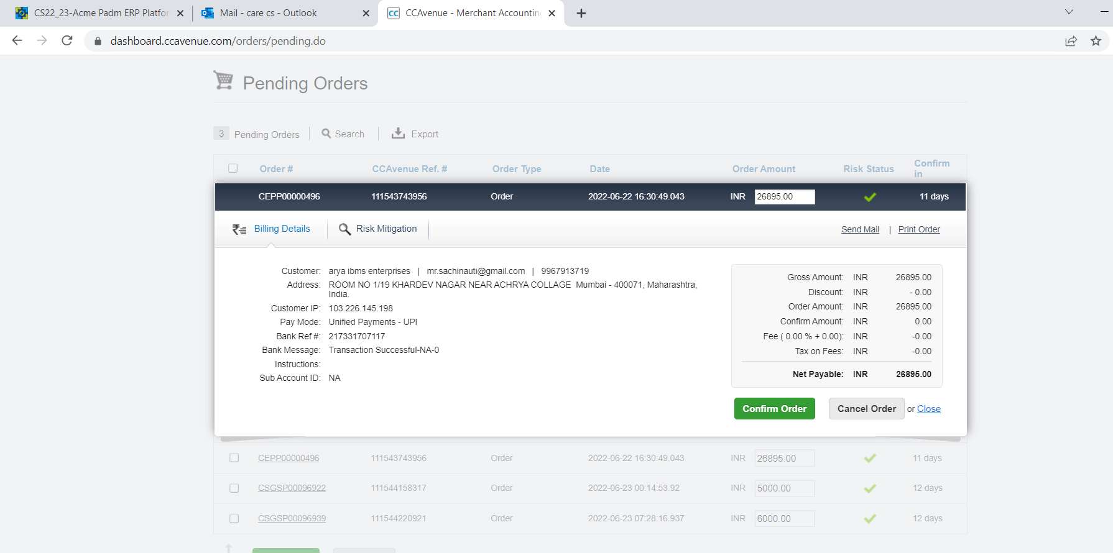Select ref number 111544220921
Image resolution: width=1113 pixels, height=553 pixels.
[399, 518]
